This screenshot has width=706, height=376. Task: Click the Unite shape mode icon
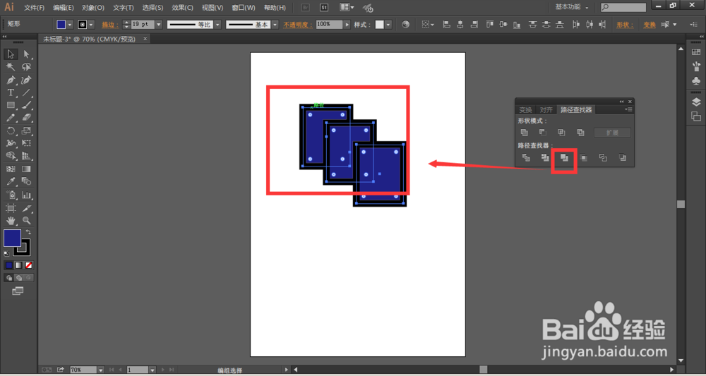pos(524,133)
